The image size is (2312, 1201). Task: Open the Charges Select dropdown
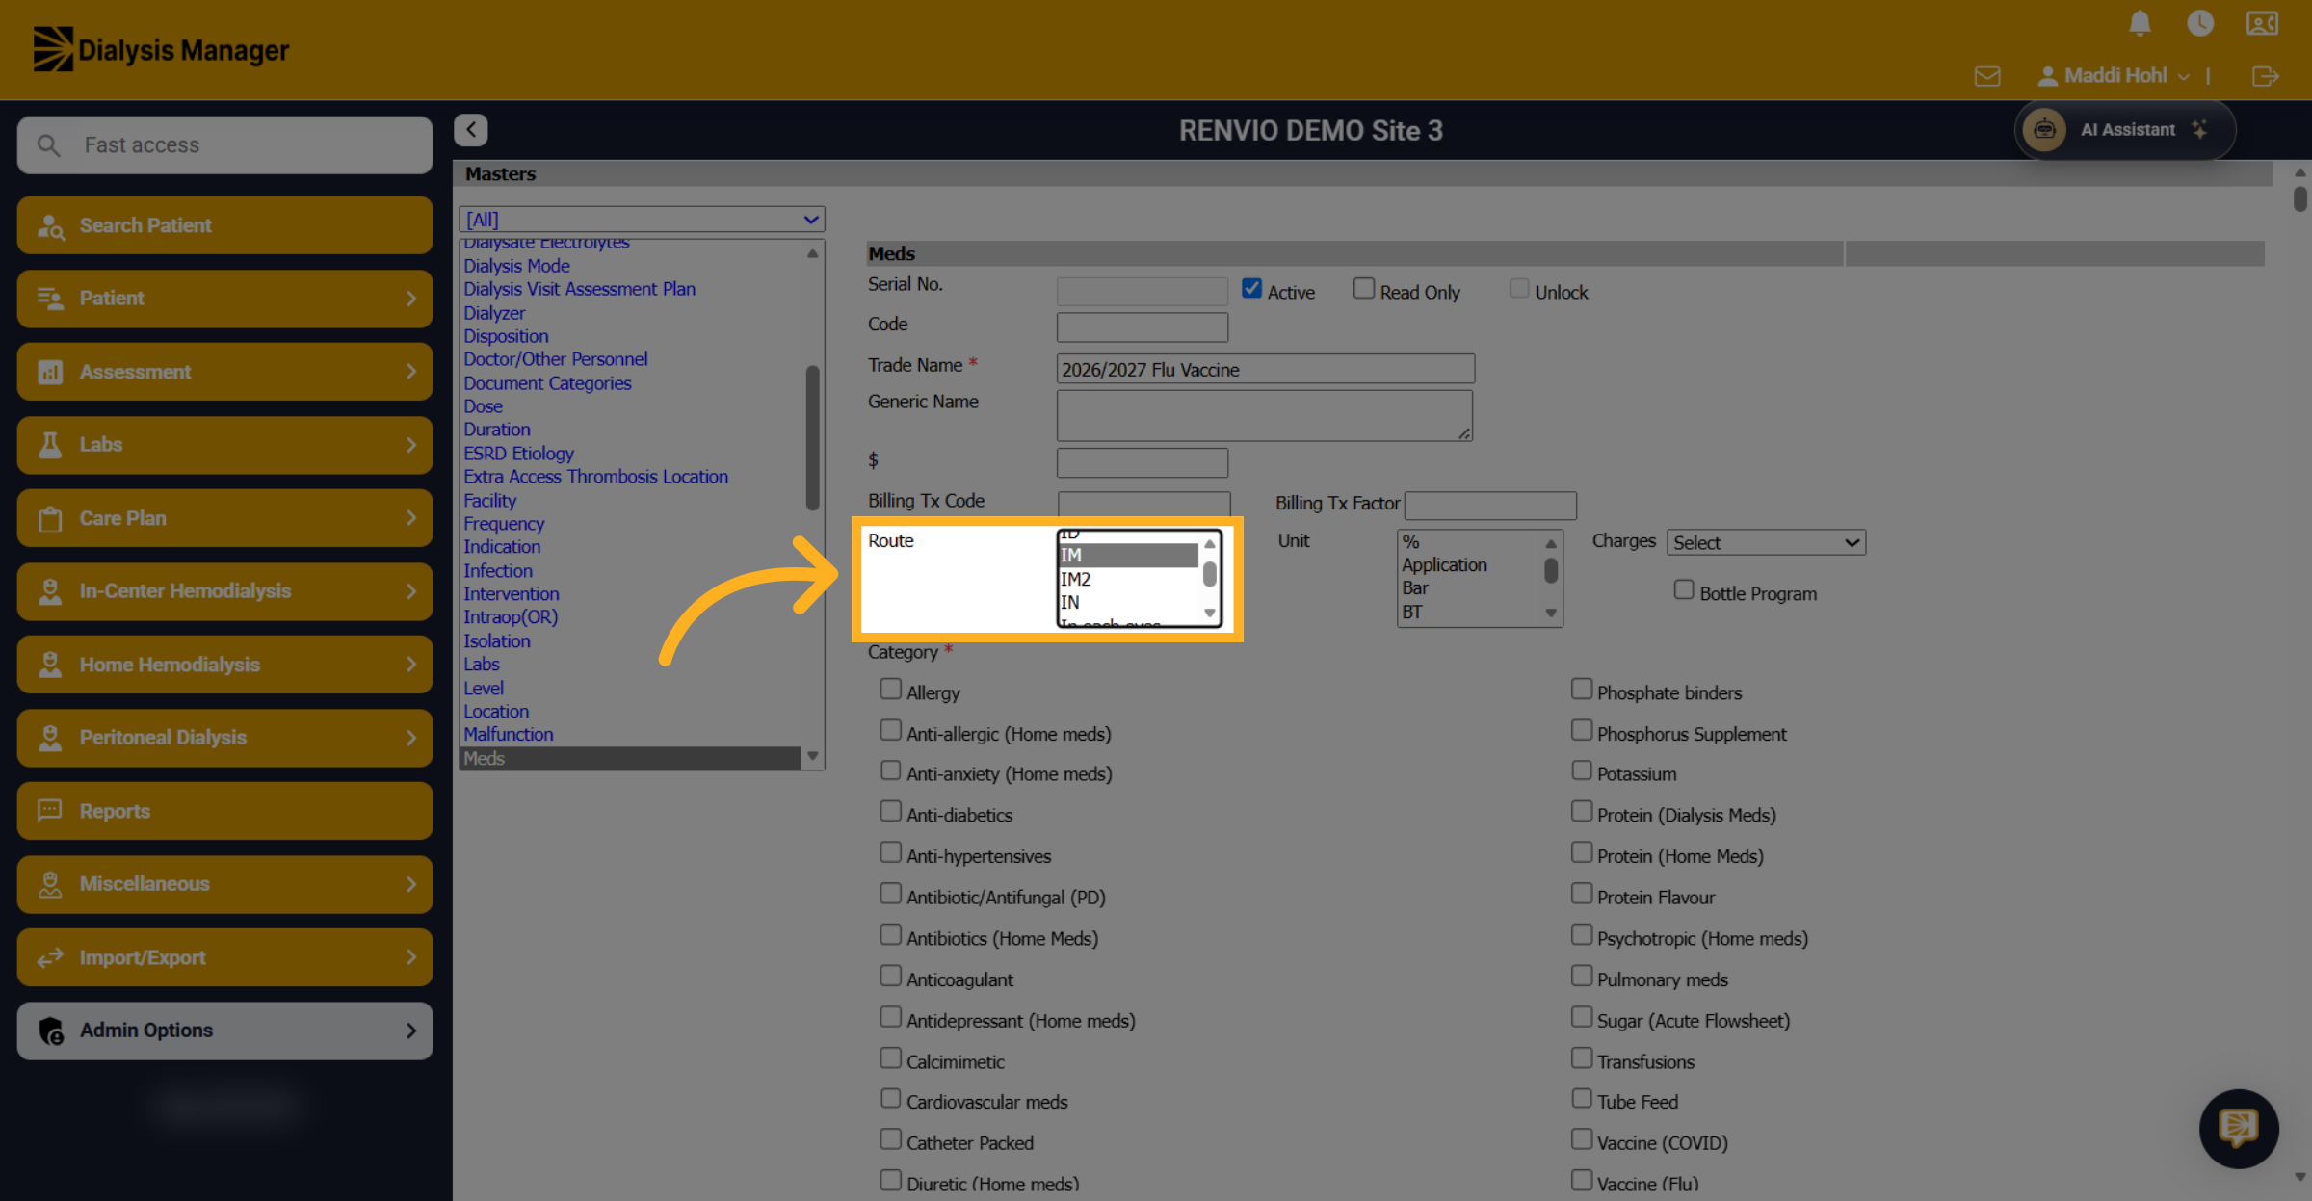(x=1767, y=542)
